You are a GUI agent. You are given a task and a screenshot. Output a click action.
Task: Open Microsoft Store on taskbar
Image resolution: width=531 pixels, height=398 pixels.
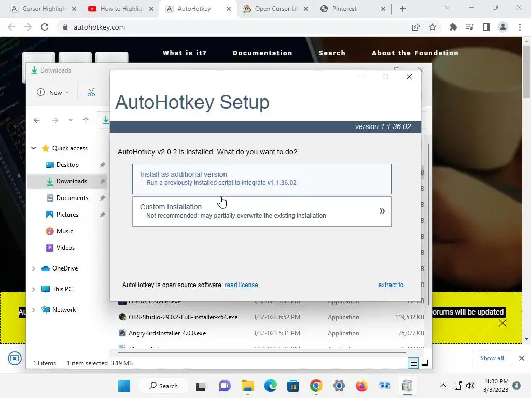294,386
